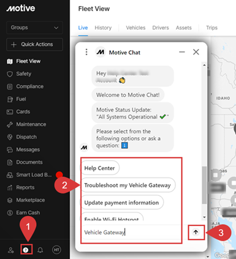
Task: Open the Groups dropdown
Action: point(34,28)
